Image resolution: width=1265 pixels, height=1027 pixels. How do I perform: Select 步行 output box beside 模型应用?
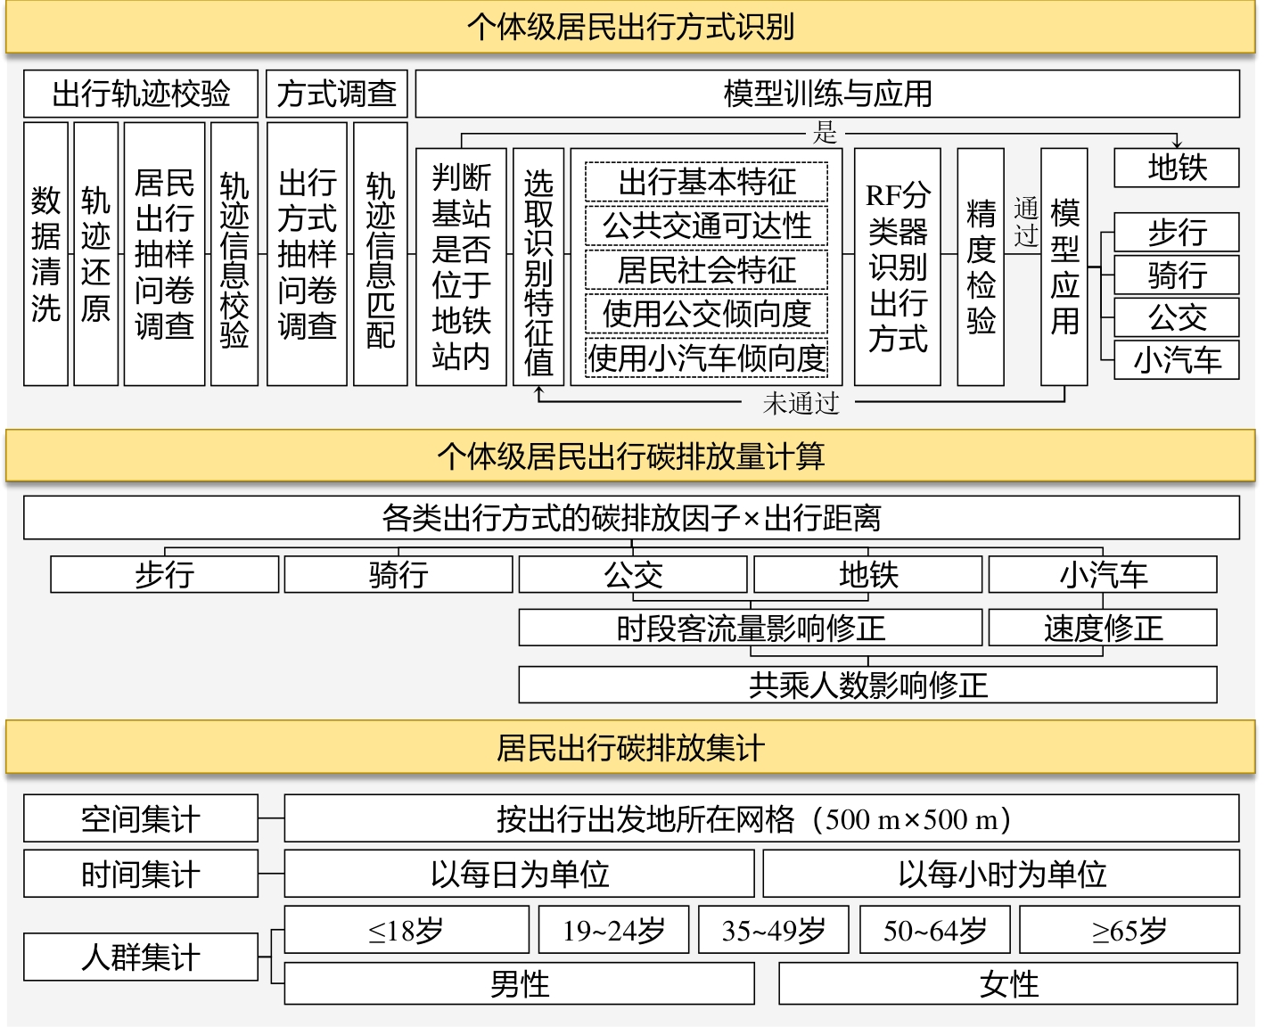click(1177, 232)
